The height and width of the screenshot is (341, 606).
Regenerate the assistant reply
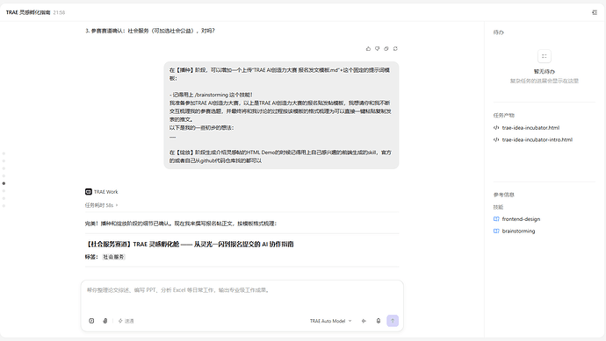(x=395, y=48)
